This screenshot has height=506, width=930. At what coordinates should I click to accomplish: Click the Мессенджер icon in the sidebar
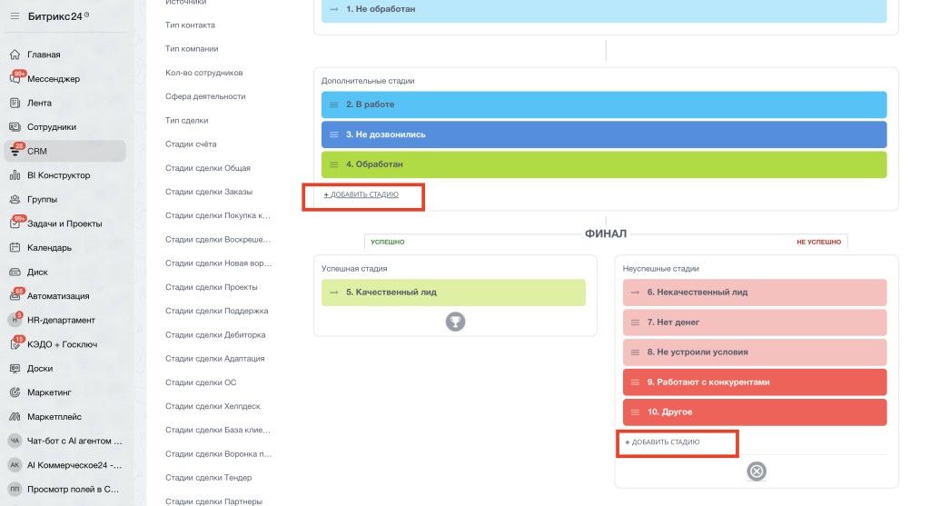pyautogui.click(x=15, y=78)
